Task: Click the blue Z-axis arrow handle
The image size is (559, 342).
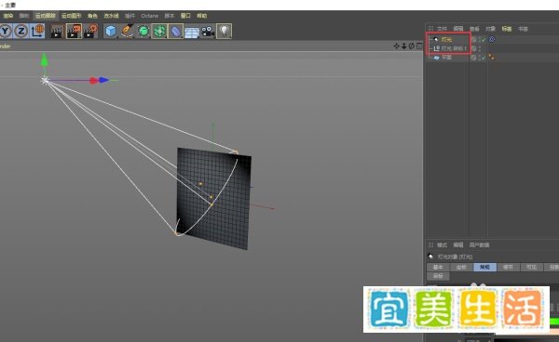Action: click(103, 80)
